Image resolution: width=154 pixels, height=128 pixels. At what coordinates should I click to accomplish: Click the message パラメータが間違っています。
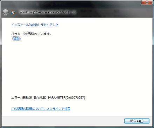[31, 34]
